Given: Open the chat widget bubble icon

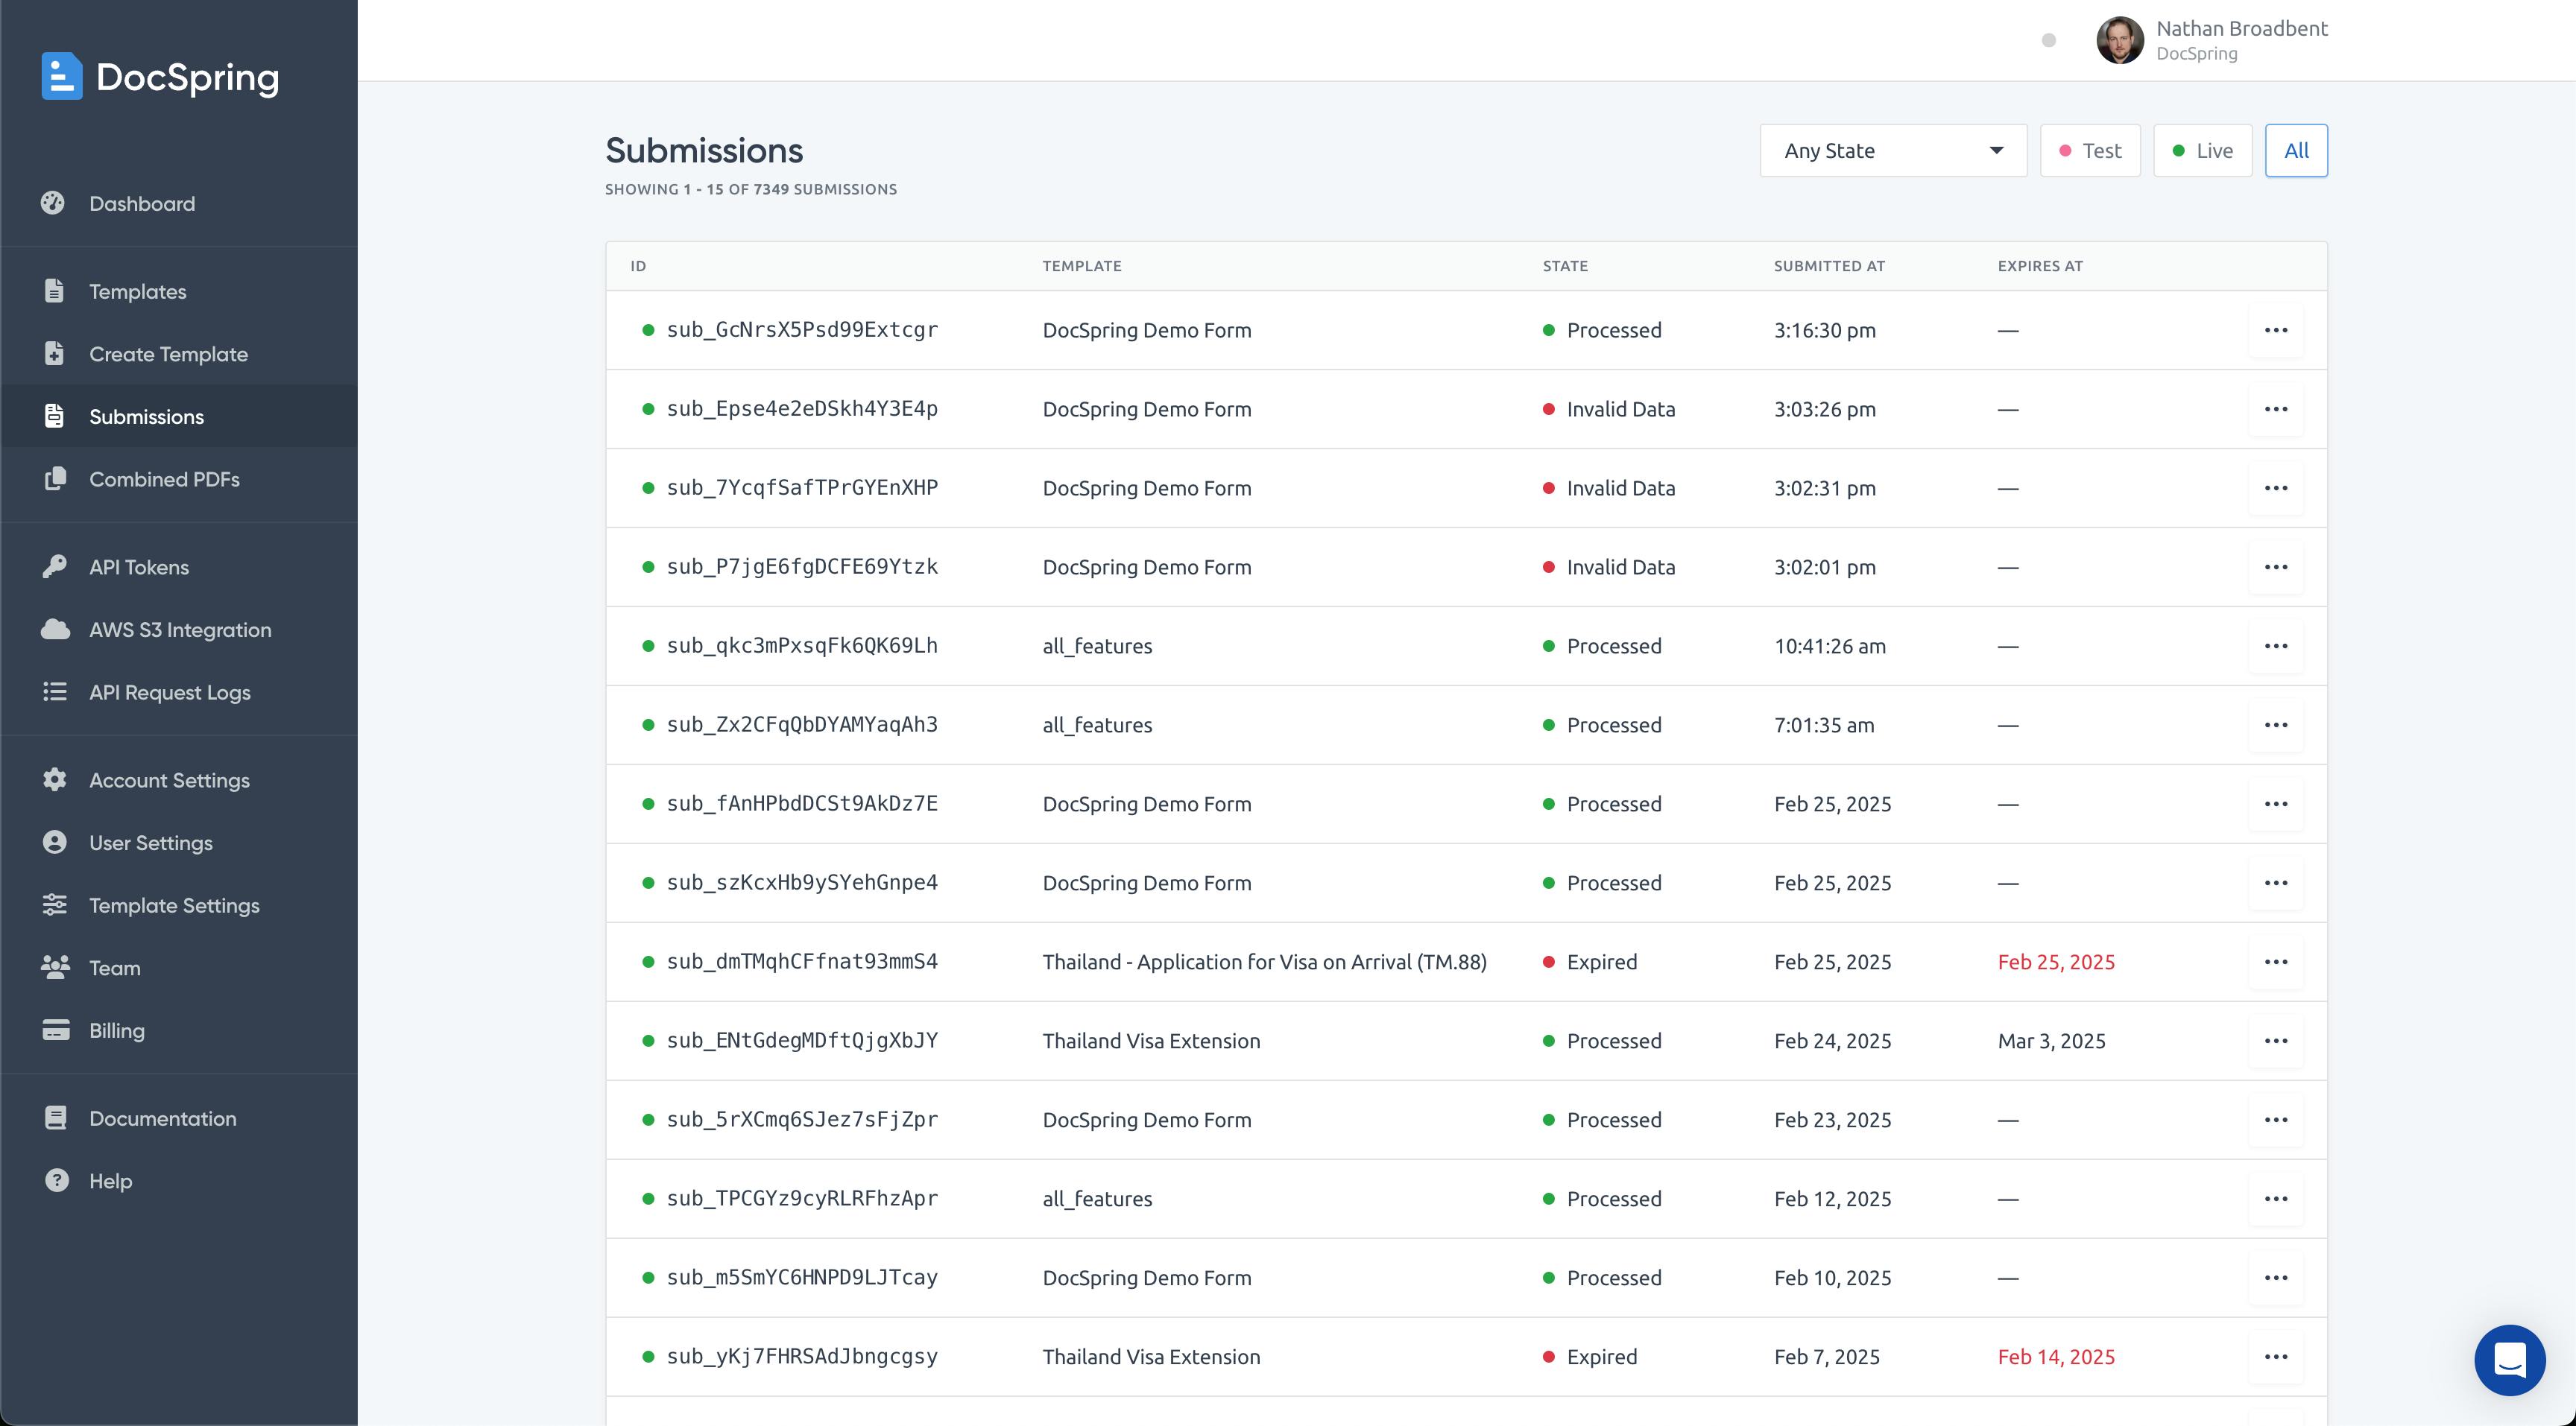Looking at the screenshot, I should pos(2509,1360).
